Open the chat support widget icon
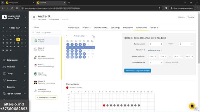 click(192, 106)
